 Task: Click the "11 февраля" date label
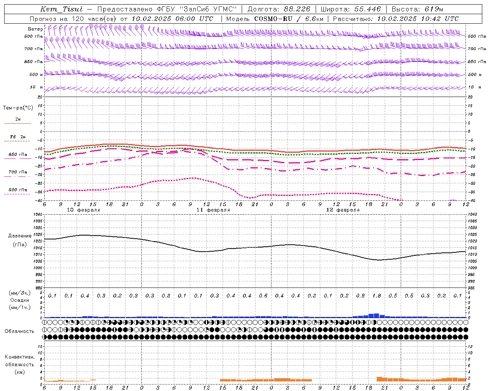213,210
